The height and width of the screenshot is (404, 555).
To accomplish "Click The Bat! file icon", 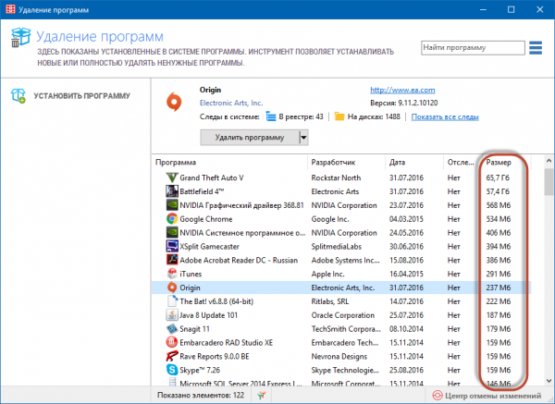I will 172,301.
